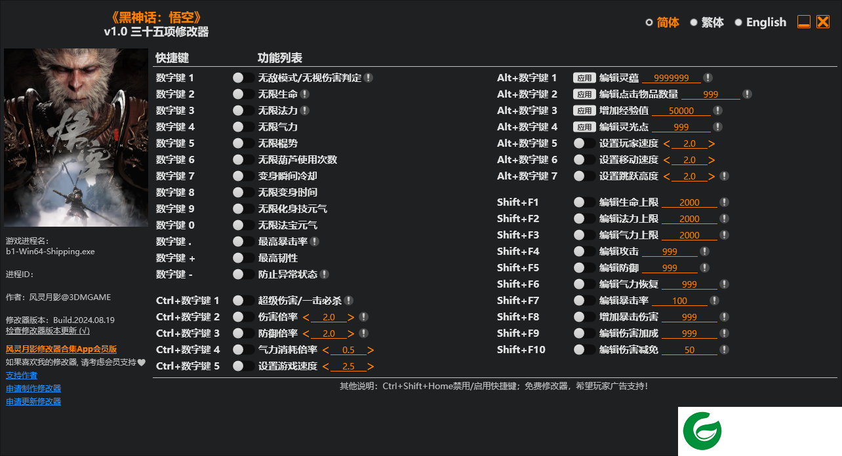Click info icon beside 伤害倍率 value
The width and height of the screenshot is (842, 456).
pos(363,317)
